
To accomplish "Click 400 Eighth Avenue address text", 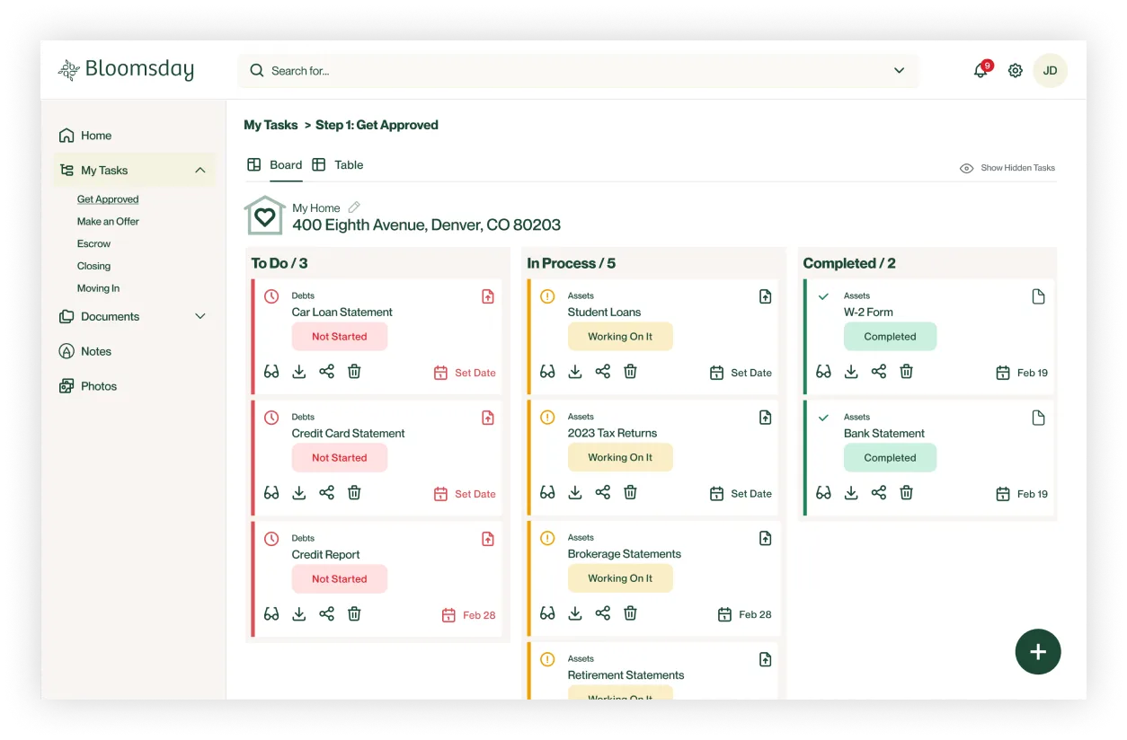I will (x=426, y=225).
